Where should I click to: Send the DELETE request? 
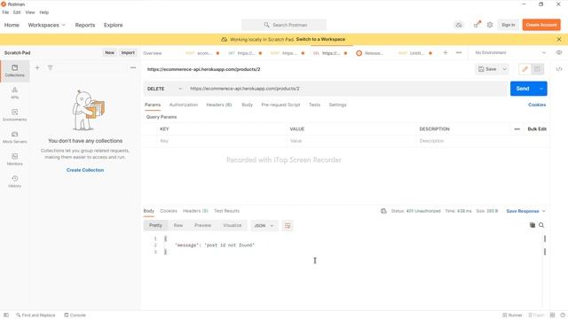pos(523,89)
